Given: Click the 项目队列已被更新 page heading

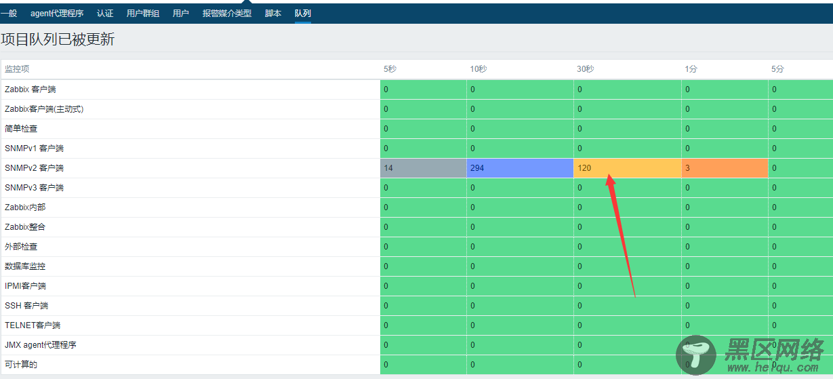Looking at the screenshot, I should [x=58, y=39].
